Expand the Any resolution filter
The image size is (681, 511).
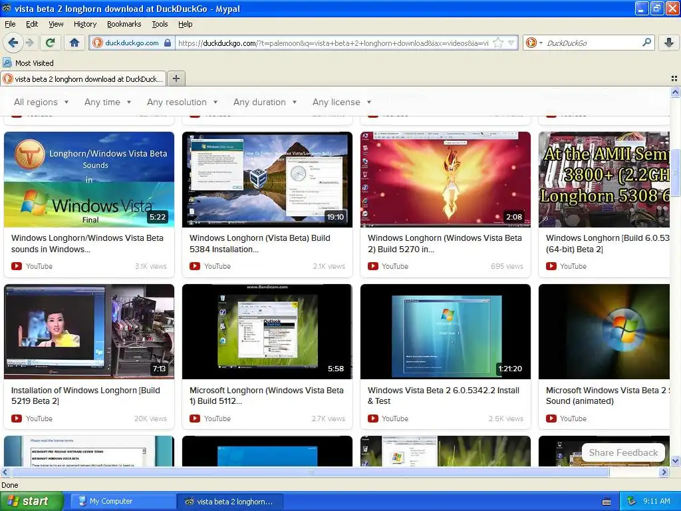pos(182,102)
